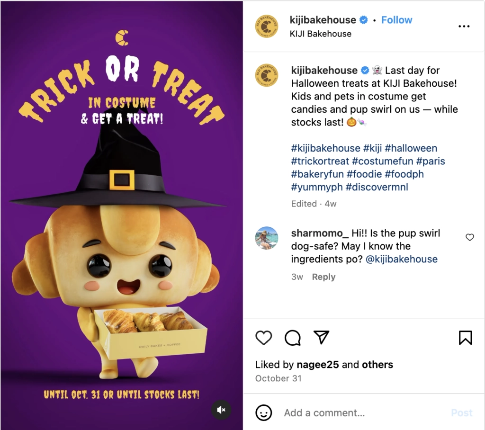Open sharmomo_'s profile picture
Viewport: 485px width, 430px height.
point(267,238)
